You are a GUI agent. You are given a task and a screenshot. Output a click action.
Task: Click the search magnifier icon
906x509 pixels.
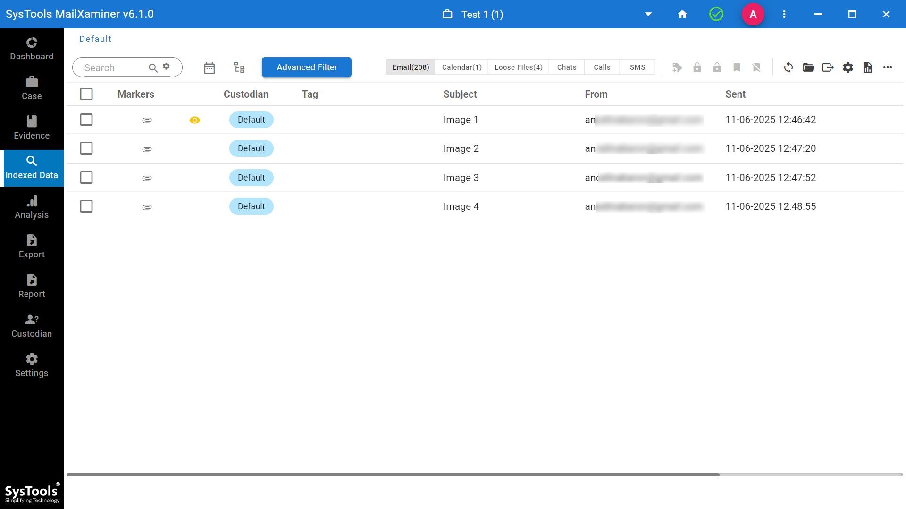click(x=153, y=68)
